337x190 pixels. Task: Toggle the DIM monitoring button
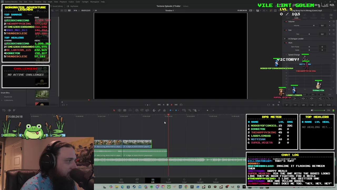click(328, 110)
